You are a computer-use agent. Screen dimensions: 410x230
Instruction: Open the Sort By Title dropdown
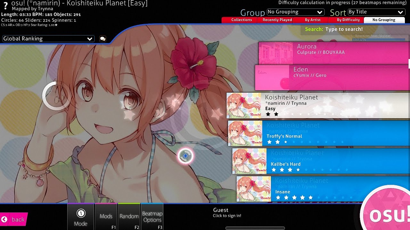tap(376, 12)
